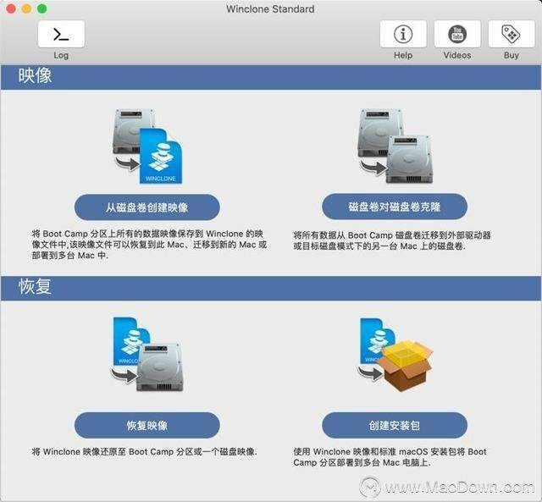Click the 恢复映像 button

pyautogui.click(x=147, y=425)
